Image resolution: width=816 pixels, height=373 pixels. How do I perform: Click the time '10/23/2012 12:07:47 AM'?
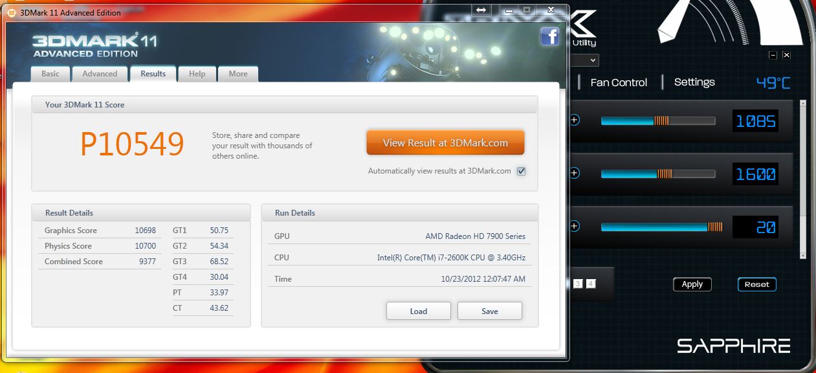coord(483,279)
